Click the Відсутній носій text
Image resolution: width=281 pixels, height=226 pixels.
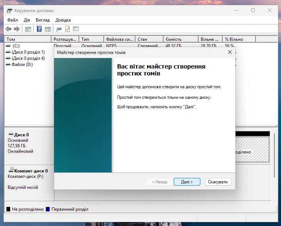23,187
